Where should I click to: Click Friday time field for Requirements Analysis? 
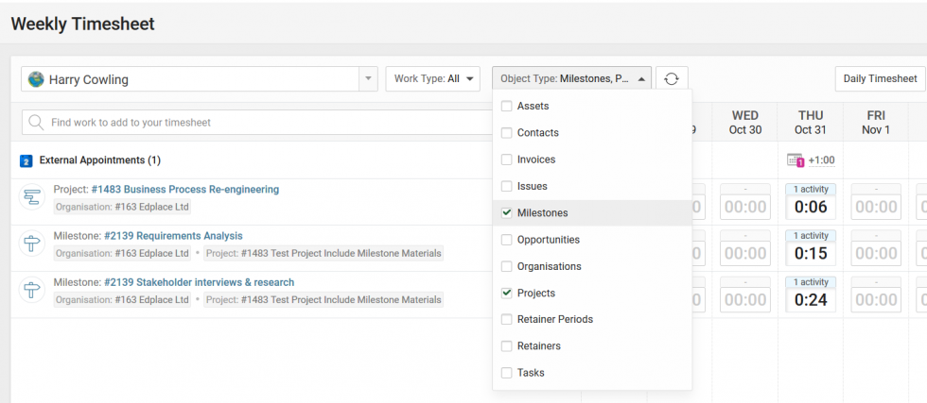click(876, 253)
